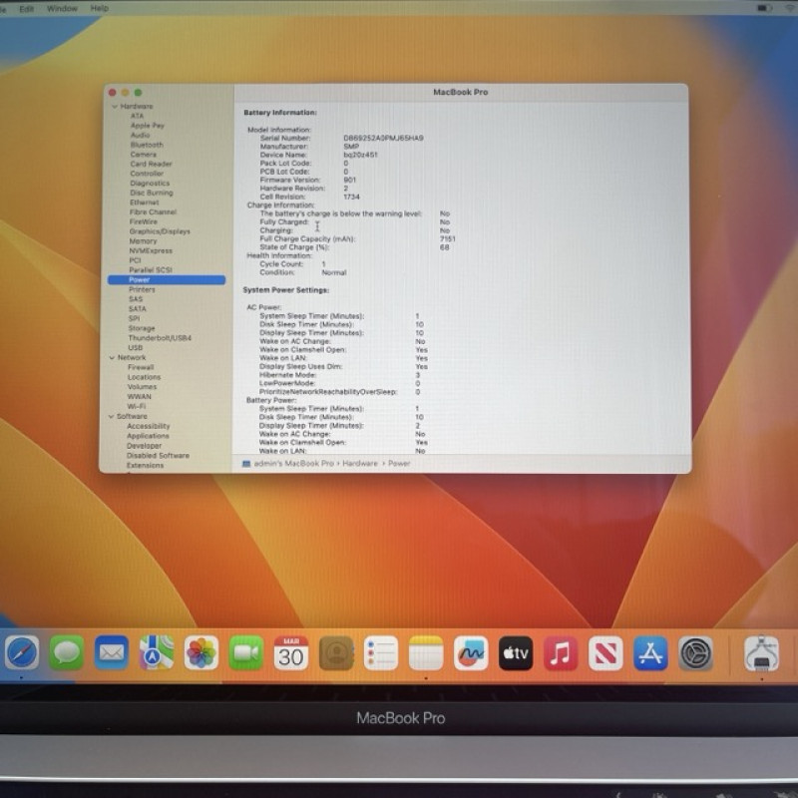This screenshot has width=798, height=798.
Task: Select Printers in the sidebar
Action: click(x=142, y=289)
